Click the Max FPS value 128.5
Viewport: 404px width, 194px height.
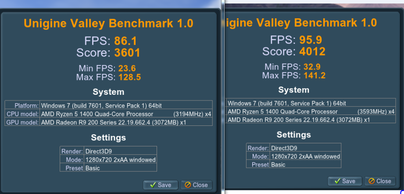click(129, 77)
